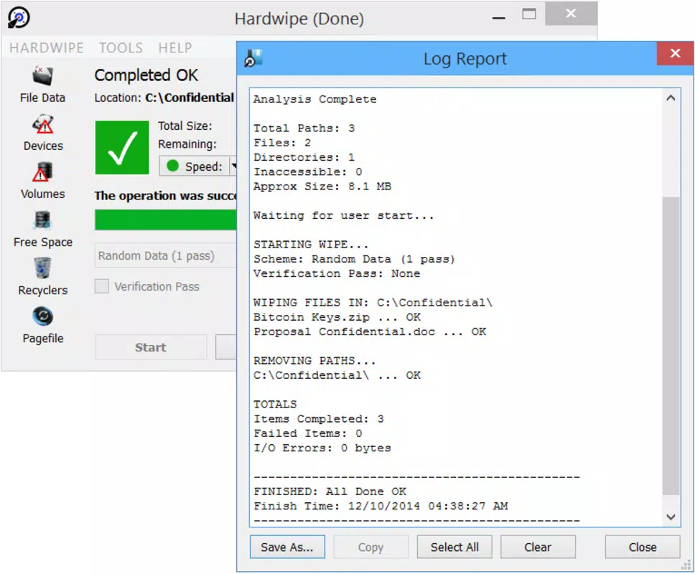Viewport: 695px width, 574px height.
Task: Click the Hardwipe app logo in title bar
Action: tap(19, 18)
